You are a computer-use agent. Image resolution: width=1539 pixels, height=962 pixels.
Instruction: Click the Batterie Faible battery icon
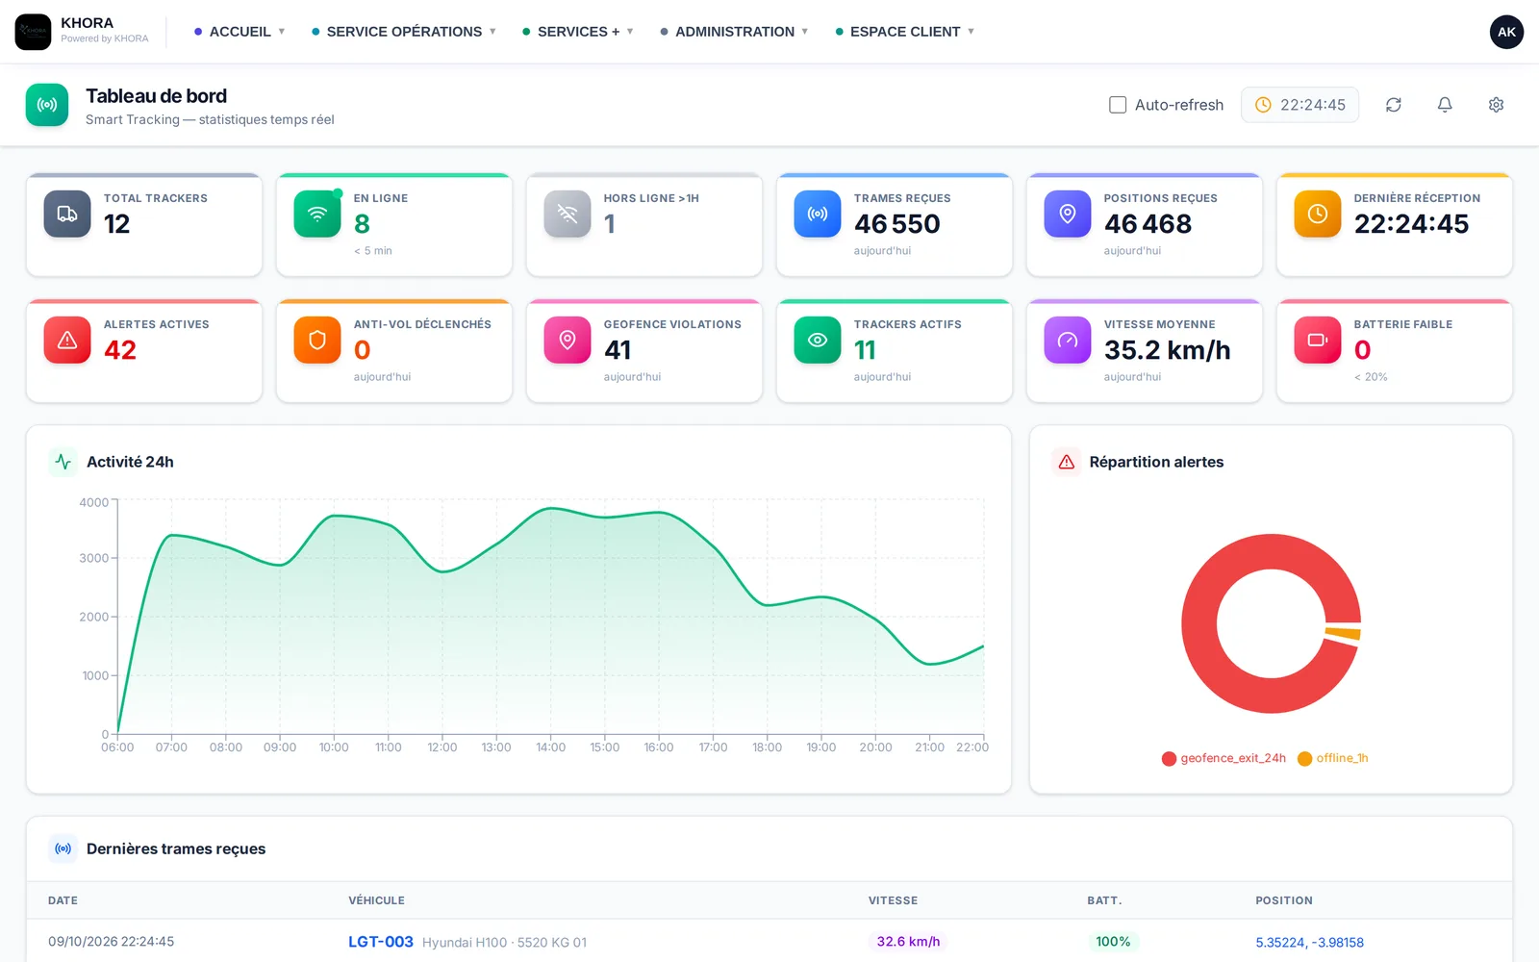[x=1318, y=340]
